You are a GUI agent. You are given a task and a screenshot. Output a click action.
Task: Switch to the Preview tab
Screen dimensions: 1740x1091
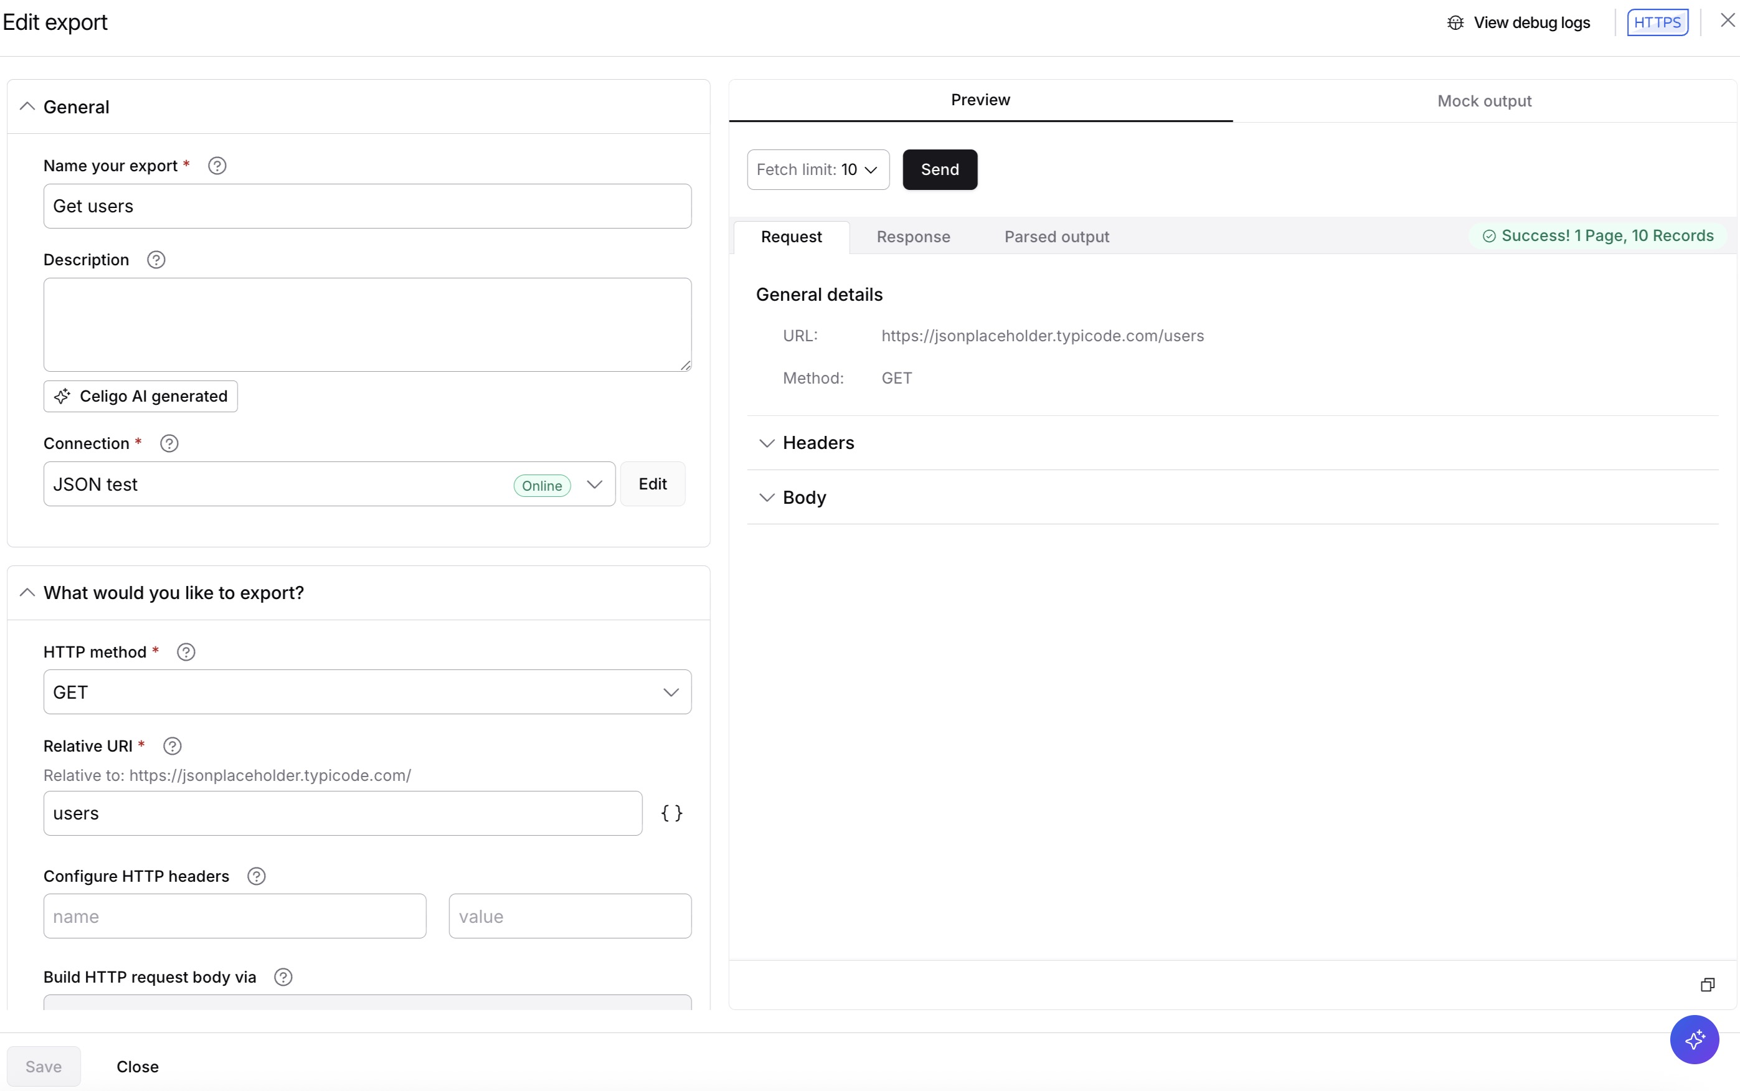coord(980,100)
